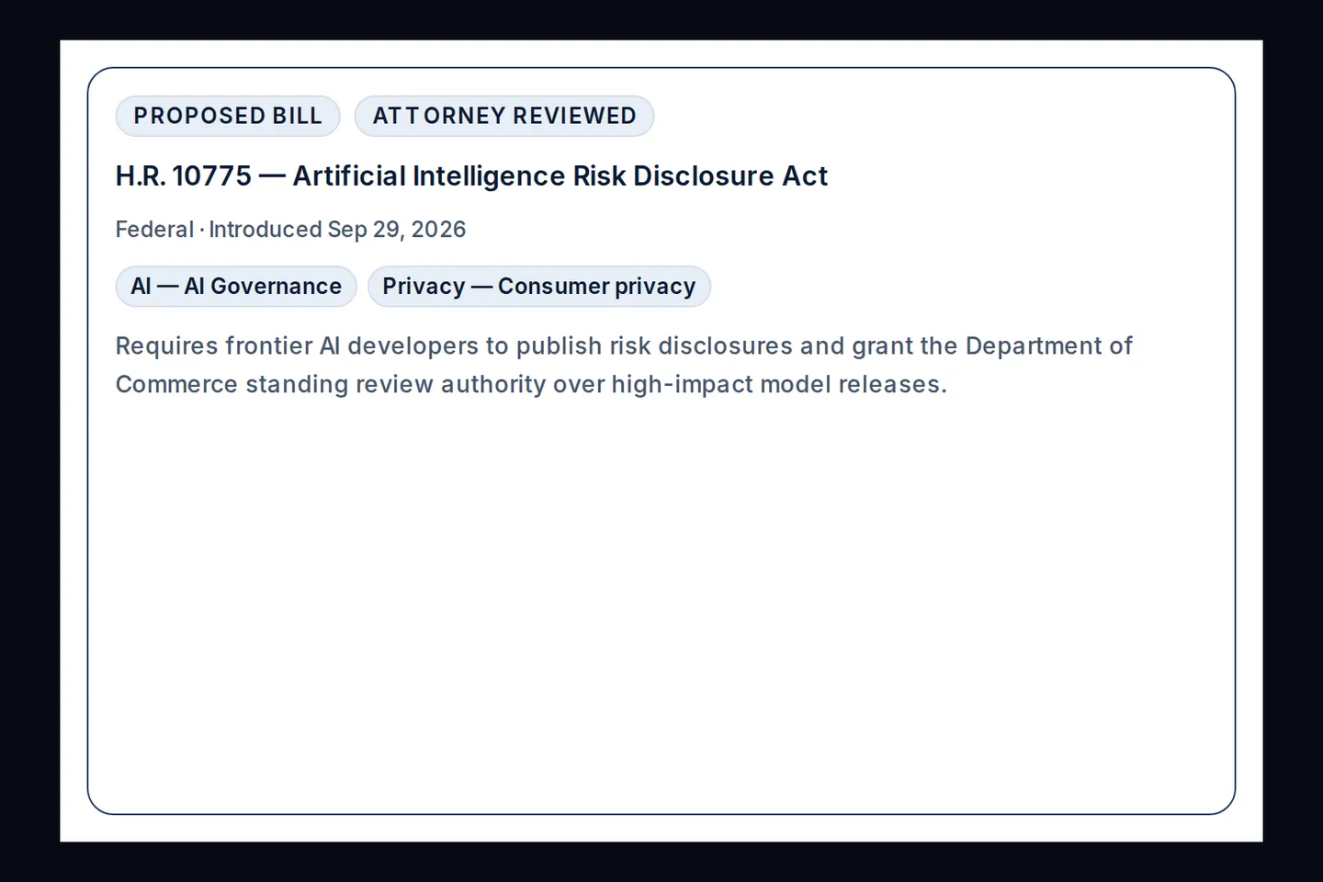
Task: Click the Federal jurisdiction label
Action: tap(154, 230)
